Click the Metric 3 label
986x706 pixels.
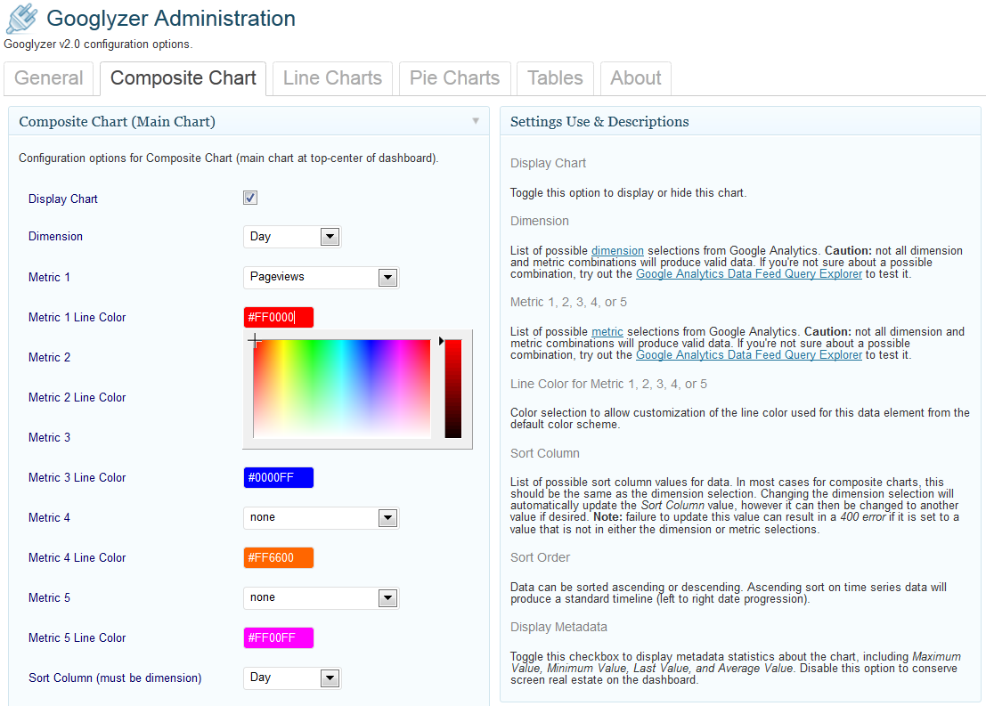click(x=49, y=437)
